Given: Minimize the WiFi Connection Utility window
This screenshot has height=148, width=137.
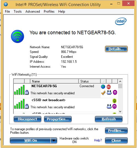Looking at the screenshot, I should pyautogui.click(x=111, y=4).
